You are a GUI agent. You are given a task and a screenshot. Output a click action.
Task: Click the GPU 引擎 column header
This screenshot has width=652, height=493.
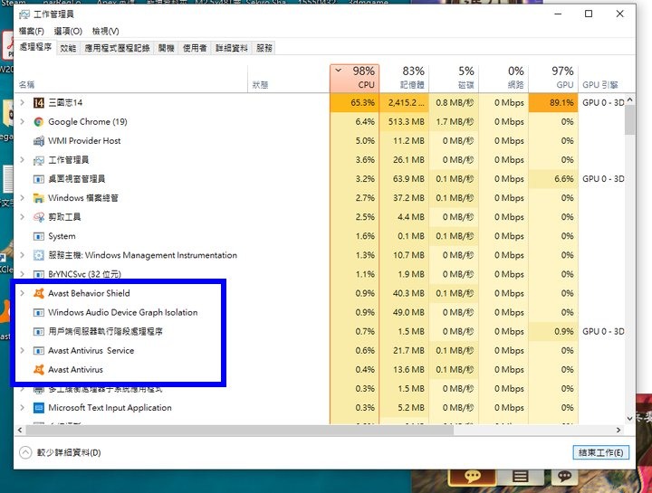click(601, 78)
